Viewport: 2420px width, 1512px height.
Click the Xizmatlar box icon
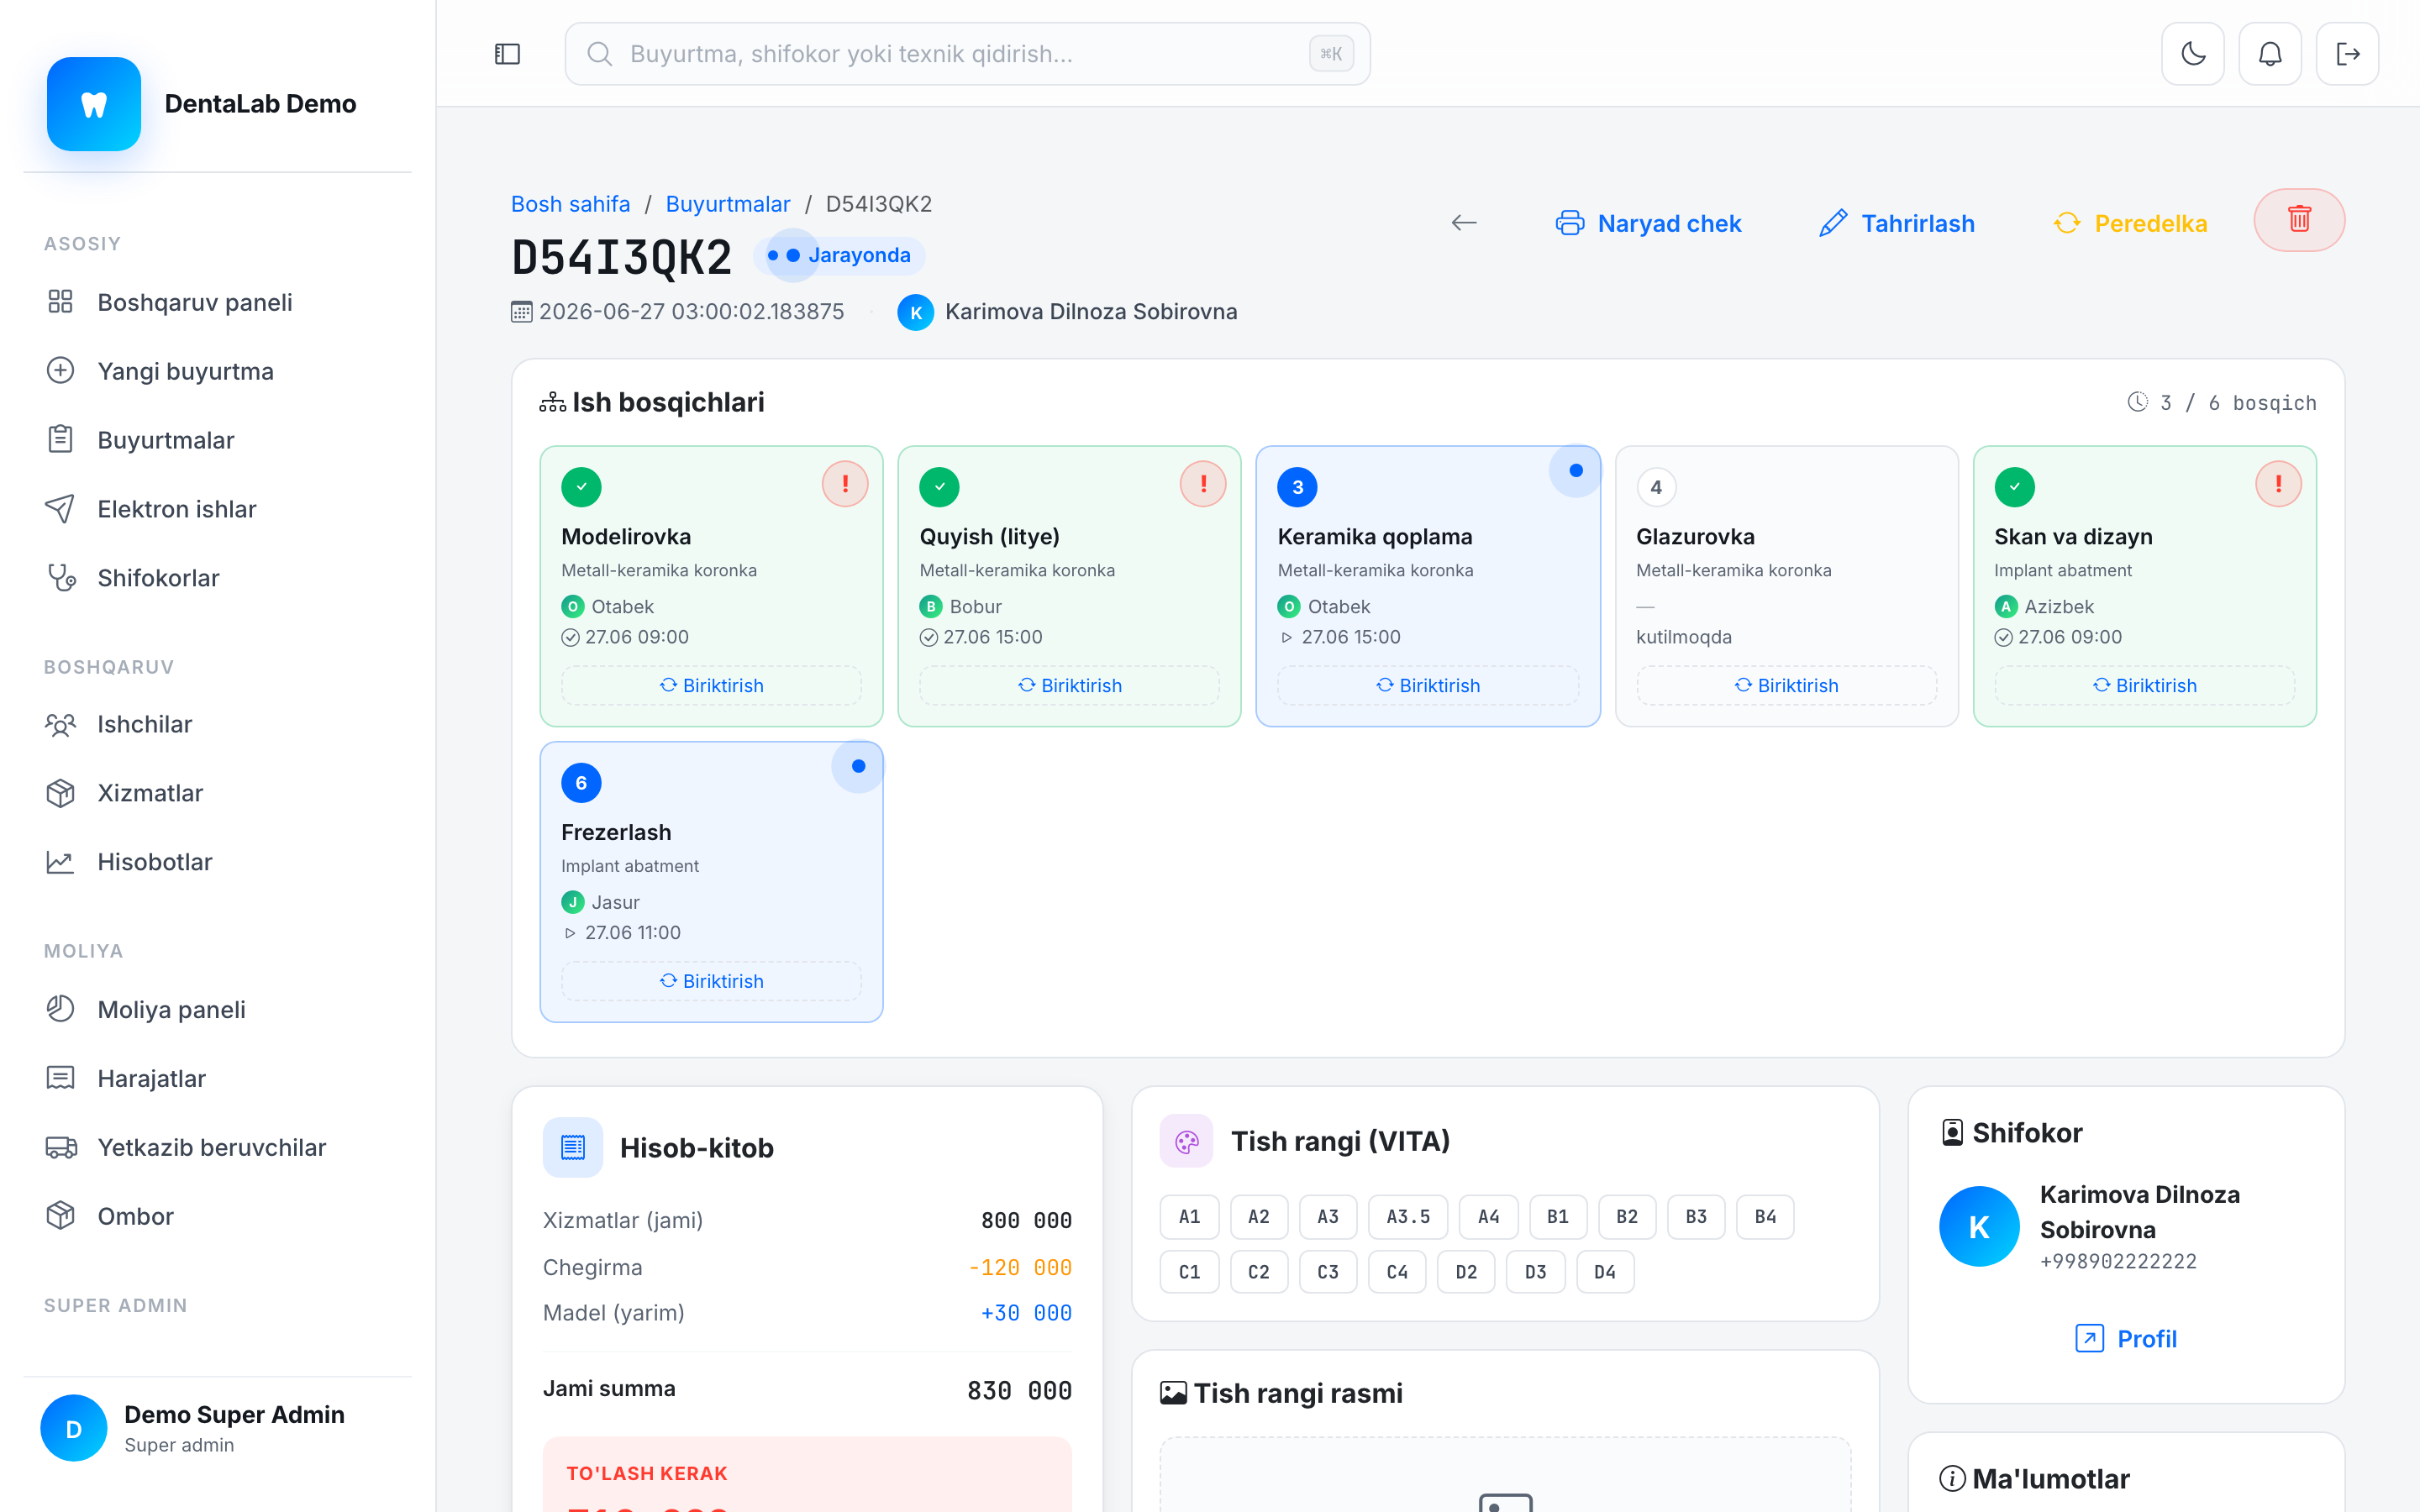pos(60,793)
